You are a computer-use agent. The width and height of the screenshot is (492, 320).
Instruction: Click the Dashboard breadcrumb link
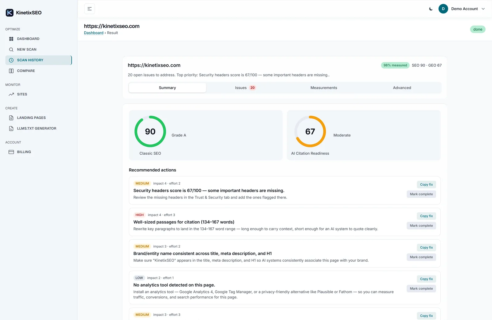pos(94,33)
